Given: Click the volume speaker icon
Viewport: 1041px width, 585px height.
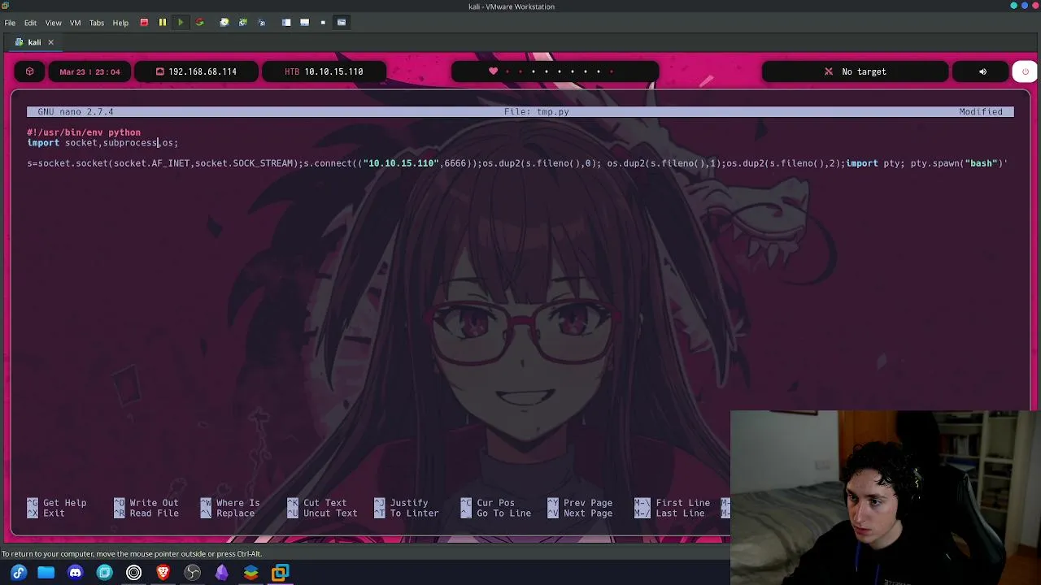Looking at the screenshot, I should 982,71.
